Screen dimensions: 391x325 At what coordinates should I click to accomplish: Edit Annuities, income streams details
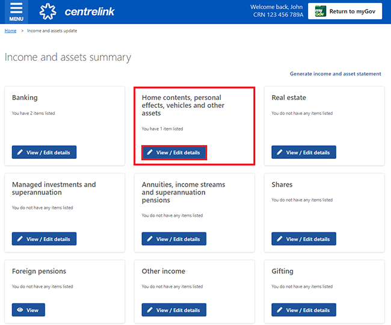pyautogui.click(x=174, y=239)
